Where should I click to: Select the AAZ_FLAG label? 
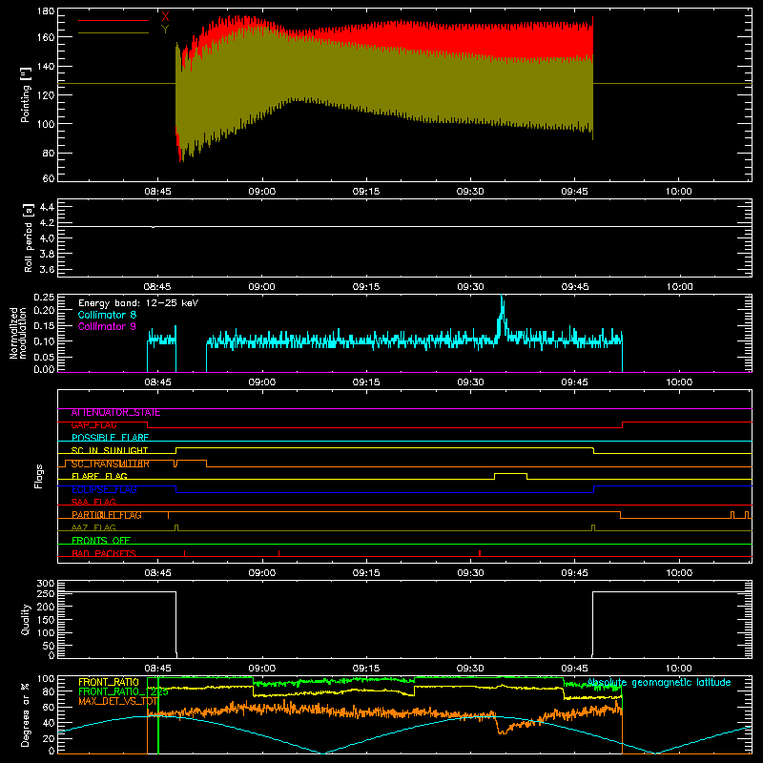pos(93,528)
